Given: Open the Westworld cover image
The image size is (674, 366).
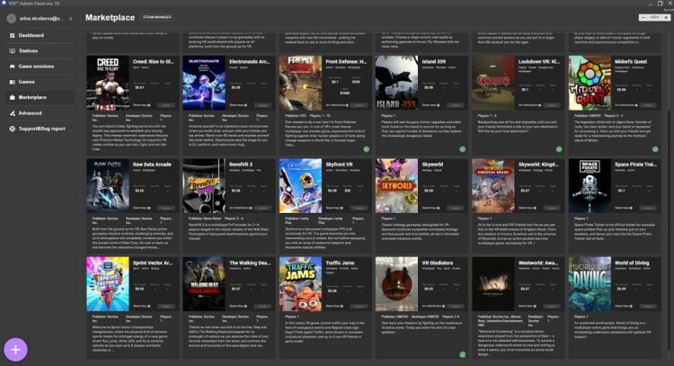Looking at the screenshot, I should 493,284.
